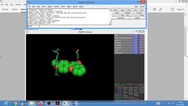Open Microsoft Word from taskbar
The width and height of the screenshot is (188, 106).
pyautogui.click(x=74, y=103)
